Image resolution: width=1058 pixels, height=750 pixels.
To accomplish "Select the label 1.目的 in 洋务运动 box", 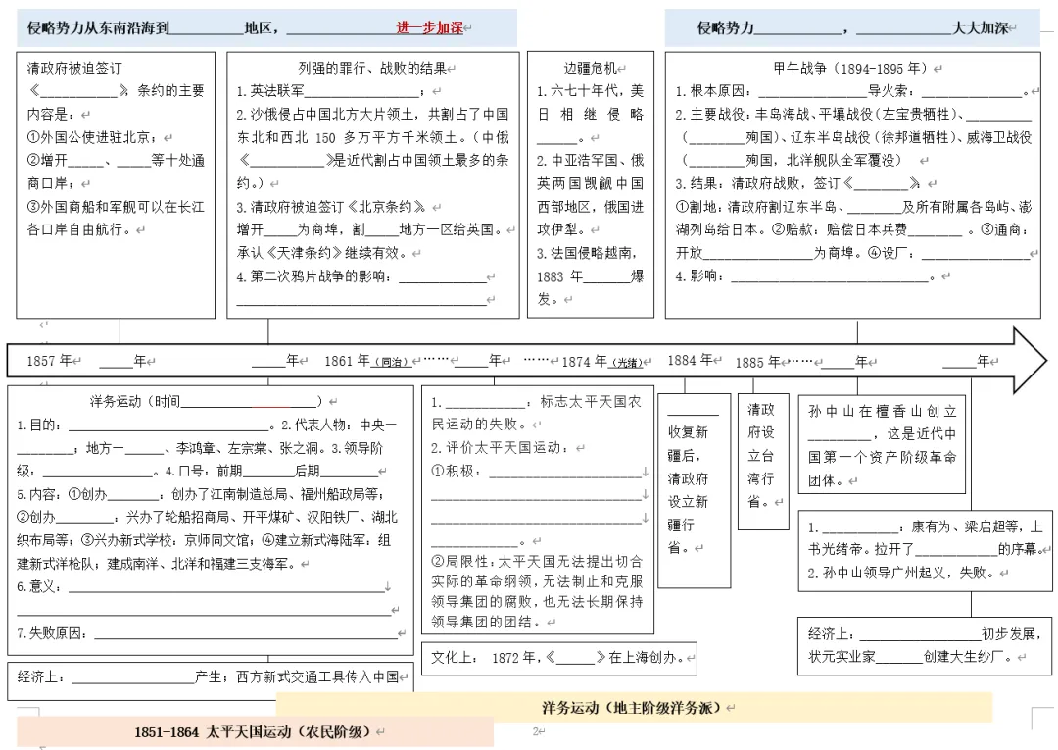I will click(39, 425).
